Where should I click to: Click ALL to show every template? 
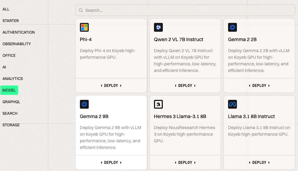tap(6, 9)
